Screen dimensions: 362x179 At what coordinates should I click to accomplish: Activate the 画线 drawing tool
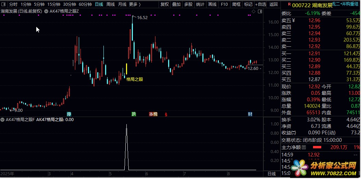tap(212, 4)
